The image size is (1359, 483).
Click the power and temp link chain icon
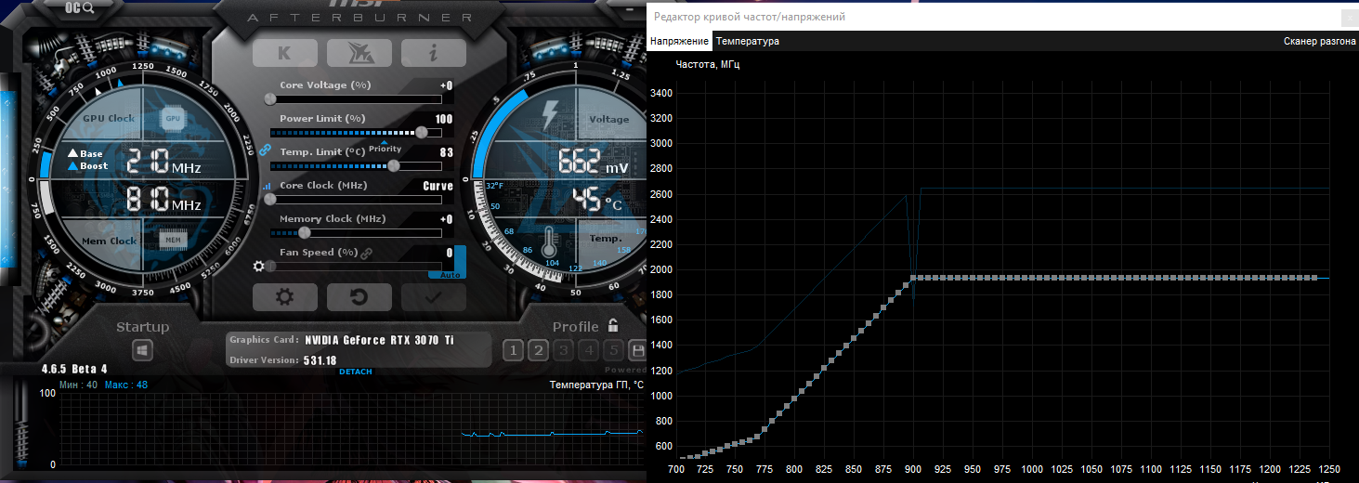click(264, 150)
